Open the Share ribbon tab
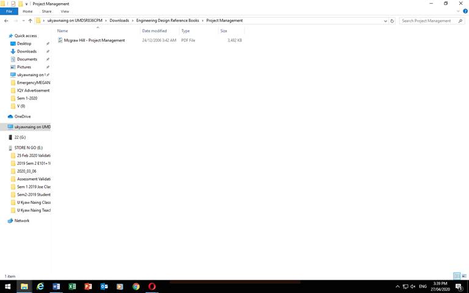Screen dimensions: 469x293 pyautogui.click(x=46, y=12)
